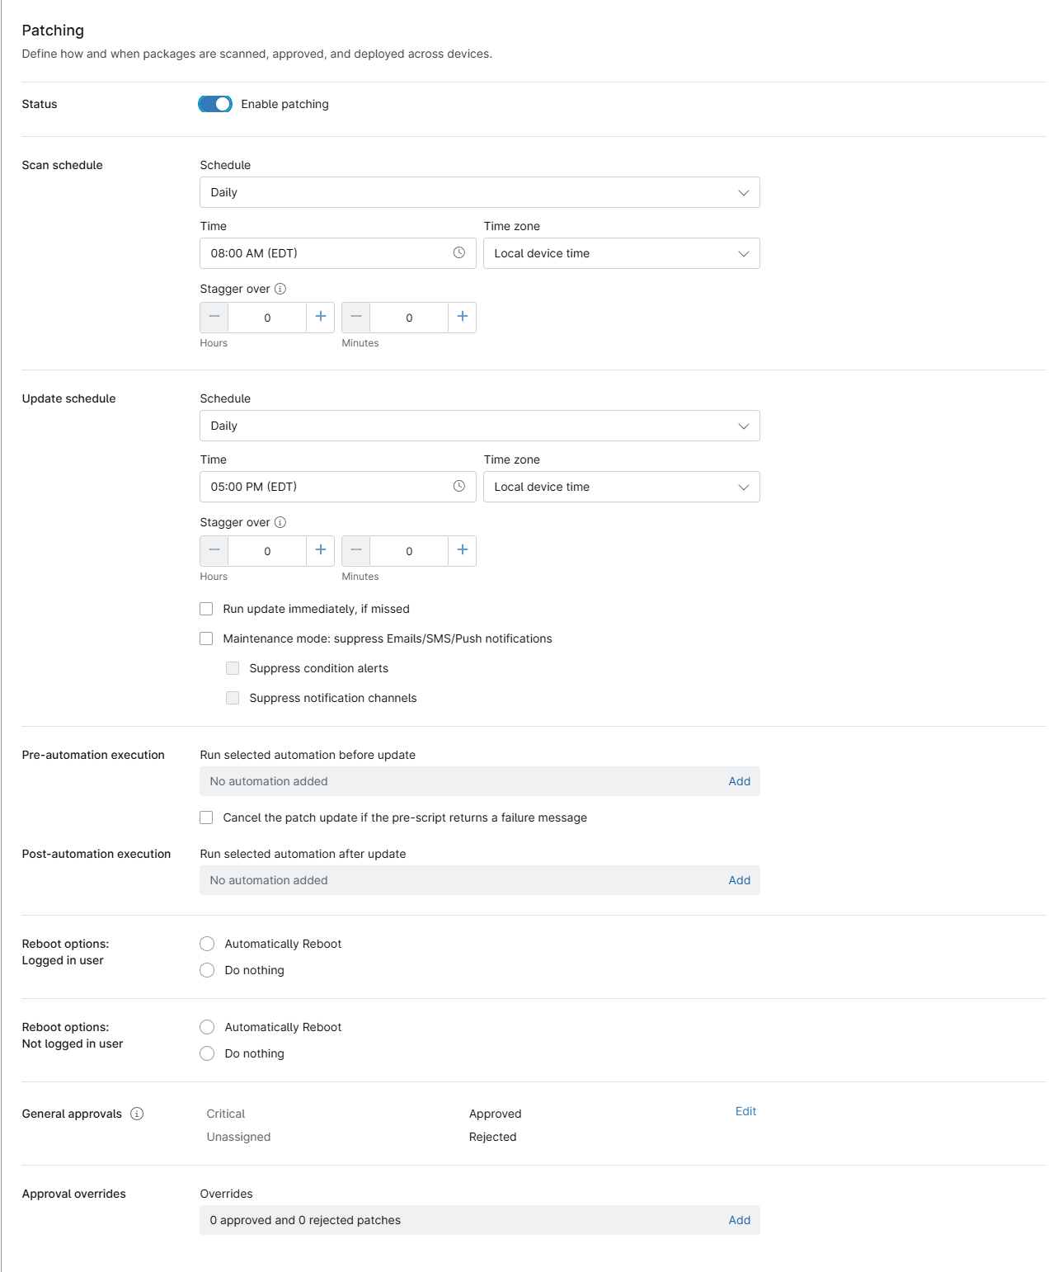Click the Update schedule time field 05:00 PM
The width and height of the screenshot is (1058, 1272).
326,487
